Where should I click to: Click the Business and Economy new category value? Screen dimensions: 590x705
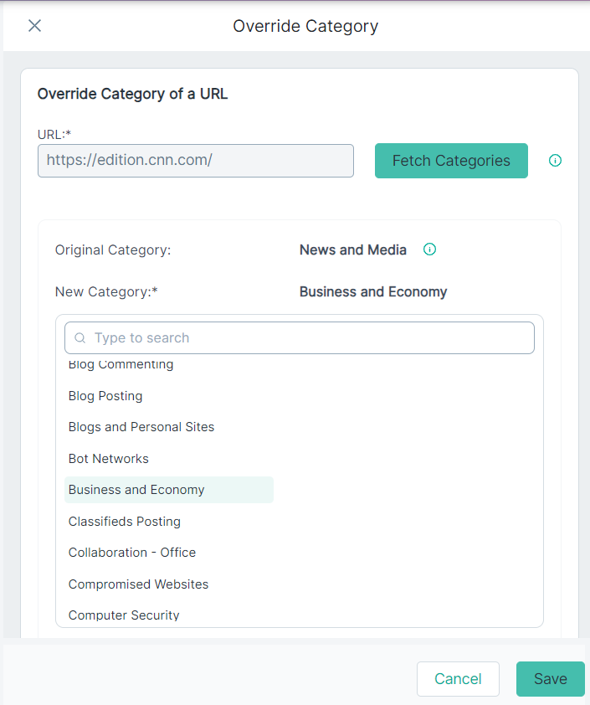coord(373,292)
